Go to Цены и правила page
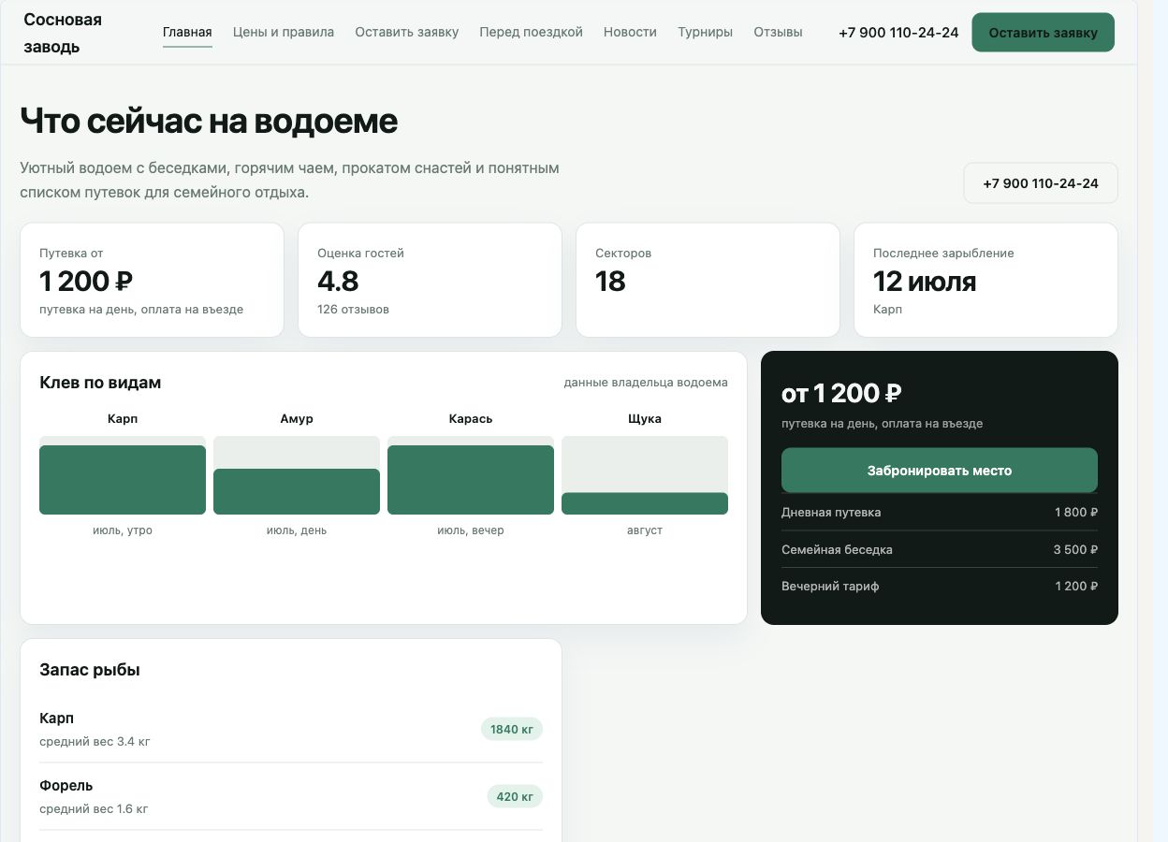This screenshot has width=1168, height=842. [284, 32]
